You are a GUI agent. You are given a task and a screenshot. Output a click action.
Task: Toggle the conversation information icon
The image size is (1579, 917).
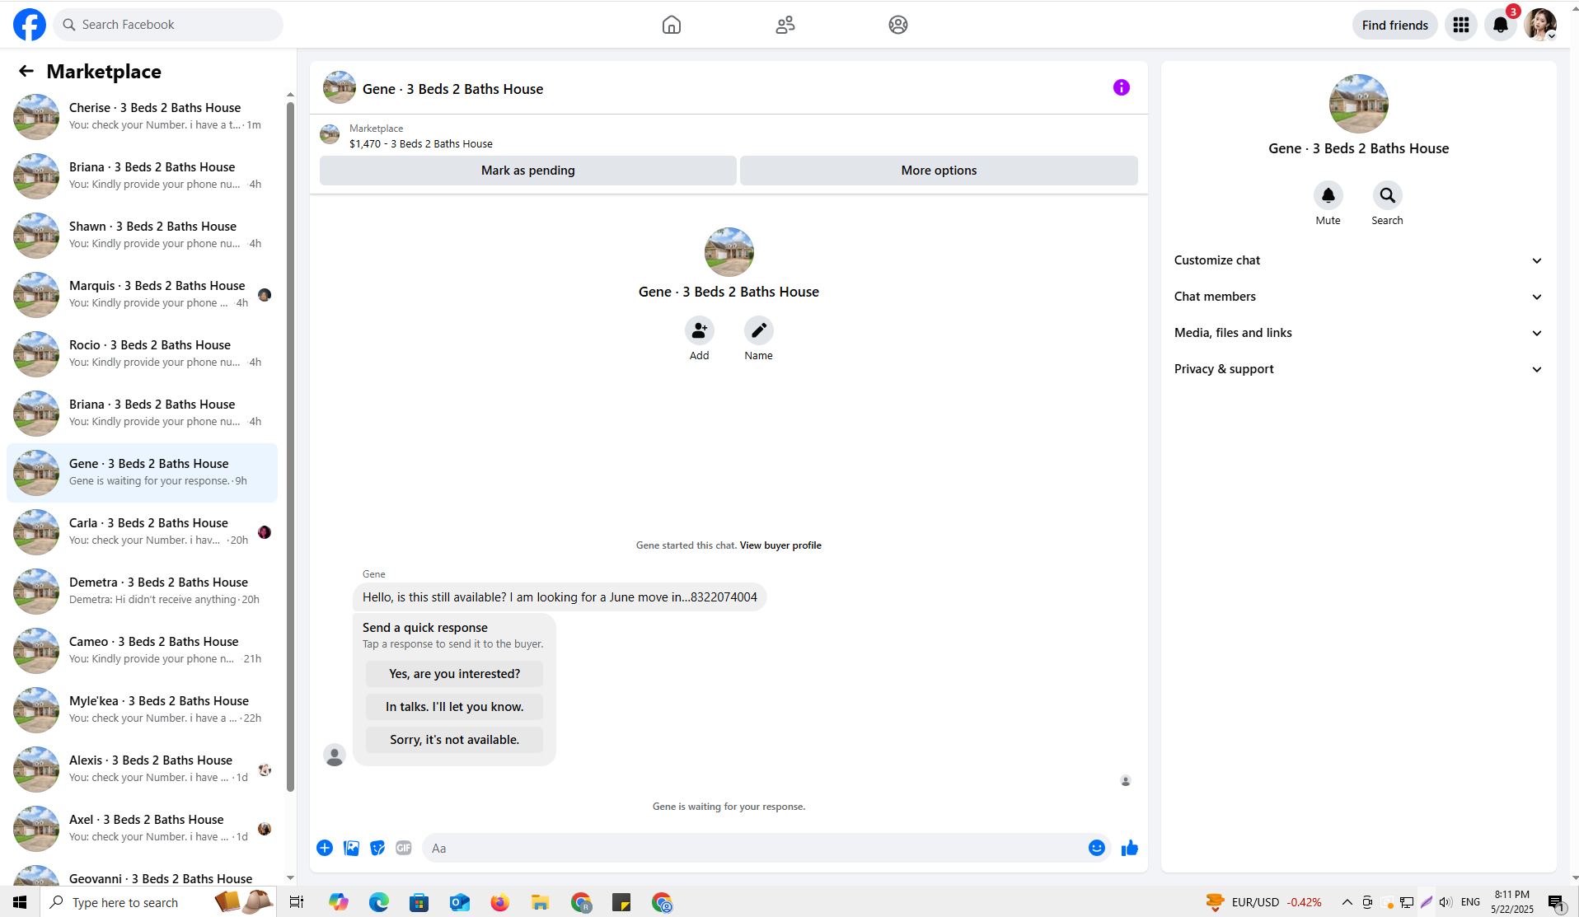[1122, 87]
